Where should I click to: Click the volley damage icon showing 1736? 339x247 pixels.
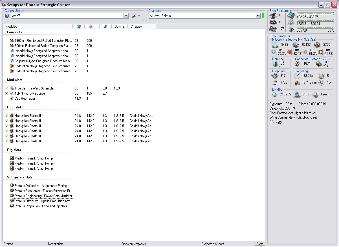274,82
